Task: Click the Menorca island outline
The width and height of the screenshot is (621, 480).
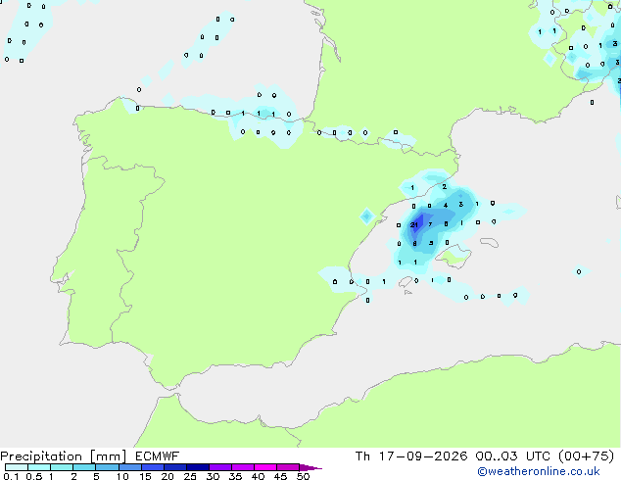Action: [x=489, y=242]
